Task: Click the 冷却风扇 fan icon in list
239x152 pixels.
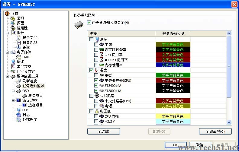Action: 97,96
